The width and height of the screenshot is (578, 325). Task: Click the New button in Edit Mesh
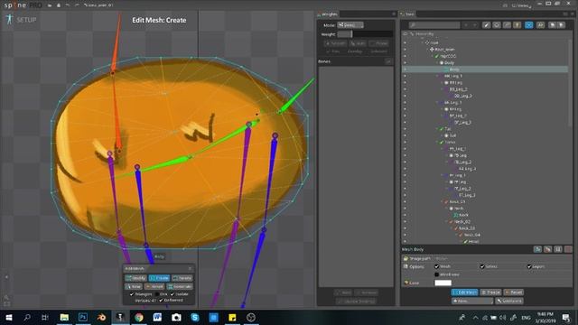[x=134, y=286]
